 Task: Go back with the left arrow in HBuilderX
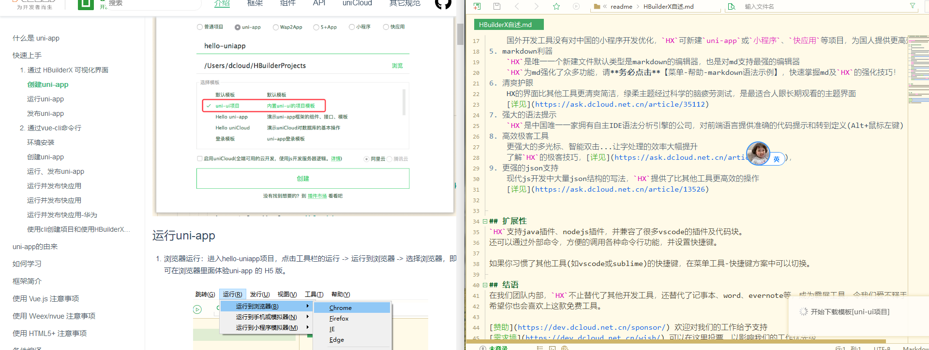click(x=517, y=6)
